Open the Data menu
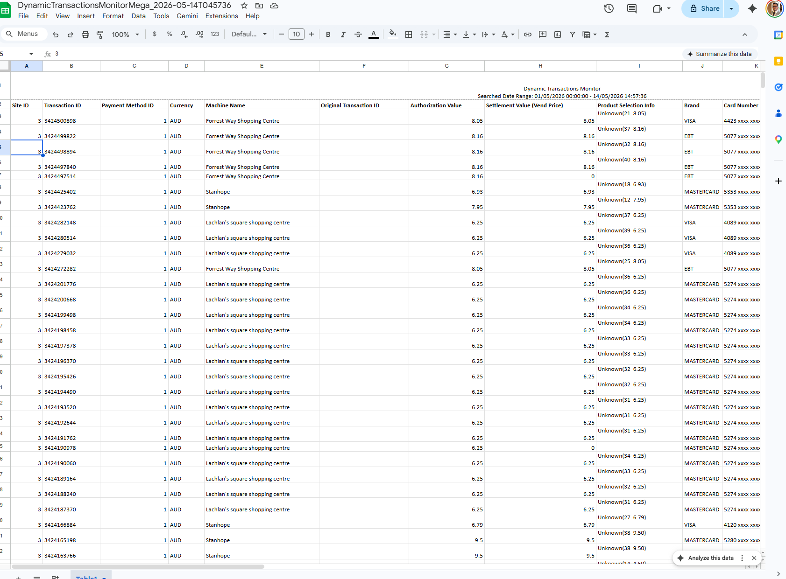The image size is (786, 579). [x=138, y=16]
